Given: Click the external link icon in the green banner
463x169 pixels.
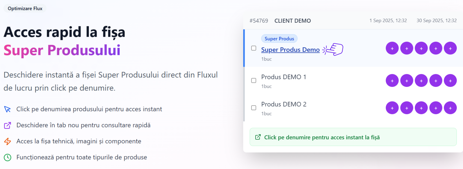Looking at the screenshot, I should (258, 137).
